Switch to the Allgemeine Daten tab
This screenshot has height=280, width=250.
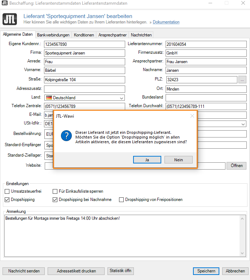point(18,35)
